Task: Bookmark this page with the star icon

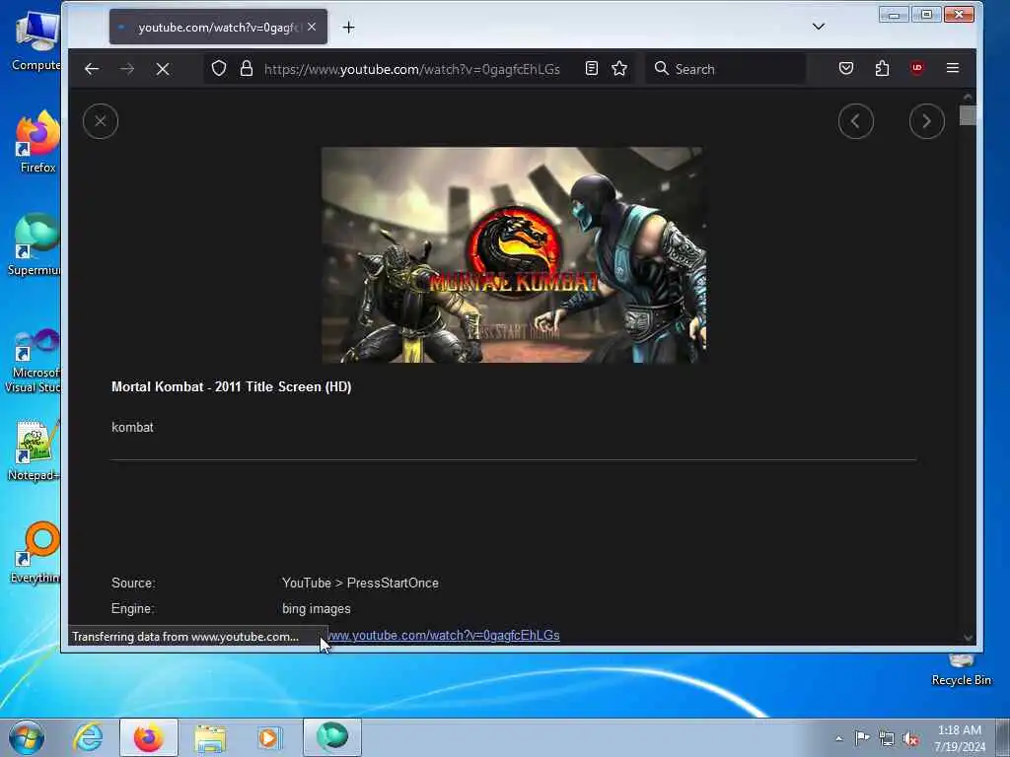Action: [619, 68]
